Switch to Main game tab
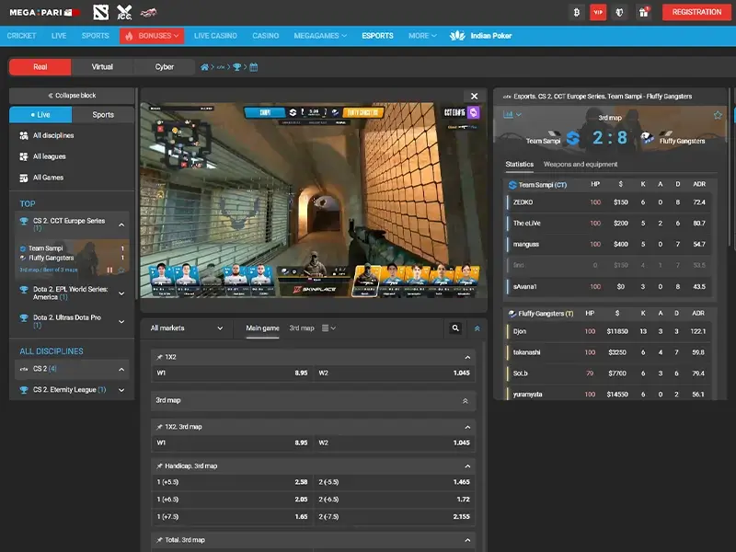 (x=262, y=328)
